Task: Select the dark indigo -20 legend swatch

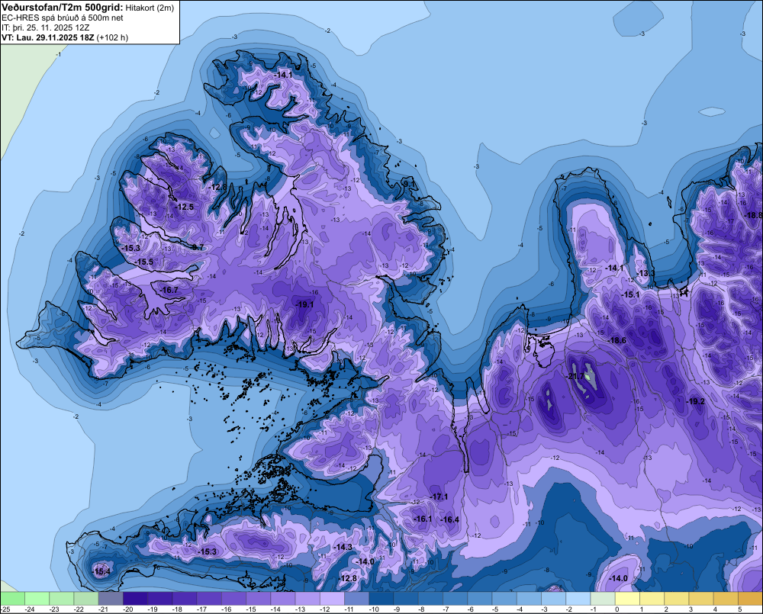Action: pyautogui.click(x=135, y=599)
